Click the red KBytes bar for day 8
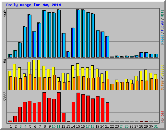This screenshot has height=130, width=166. 44,107
